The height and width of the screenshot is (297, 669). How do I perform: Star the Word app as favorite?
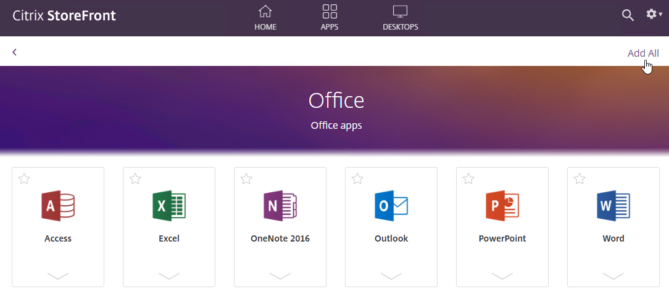580,179
